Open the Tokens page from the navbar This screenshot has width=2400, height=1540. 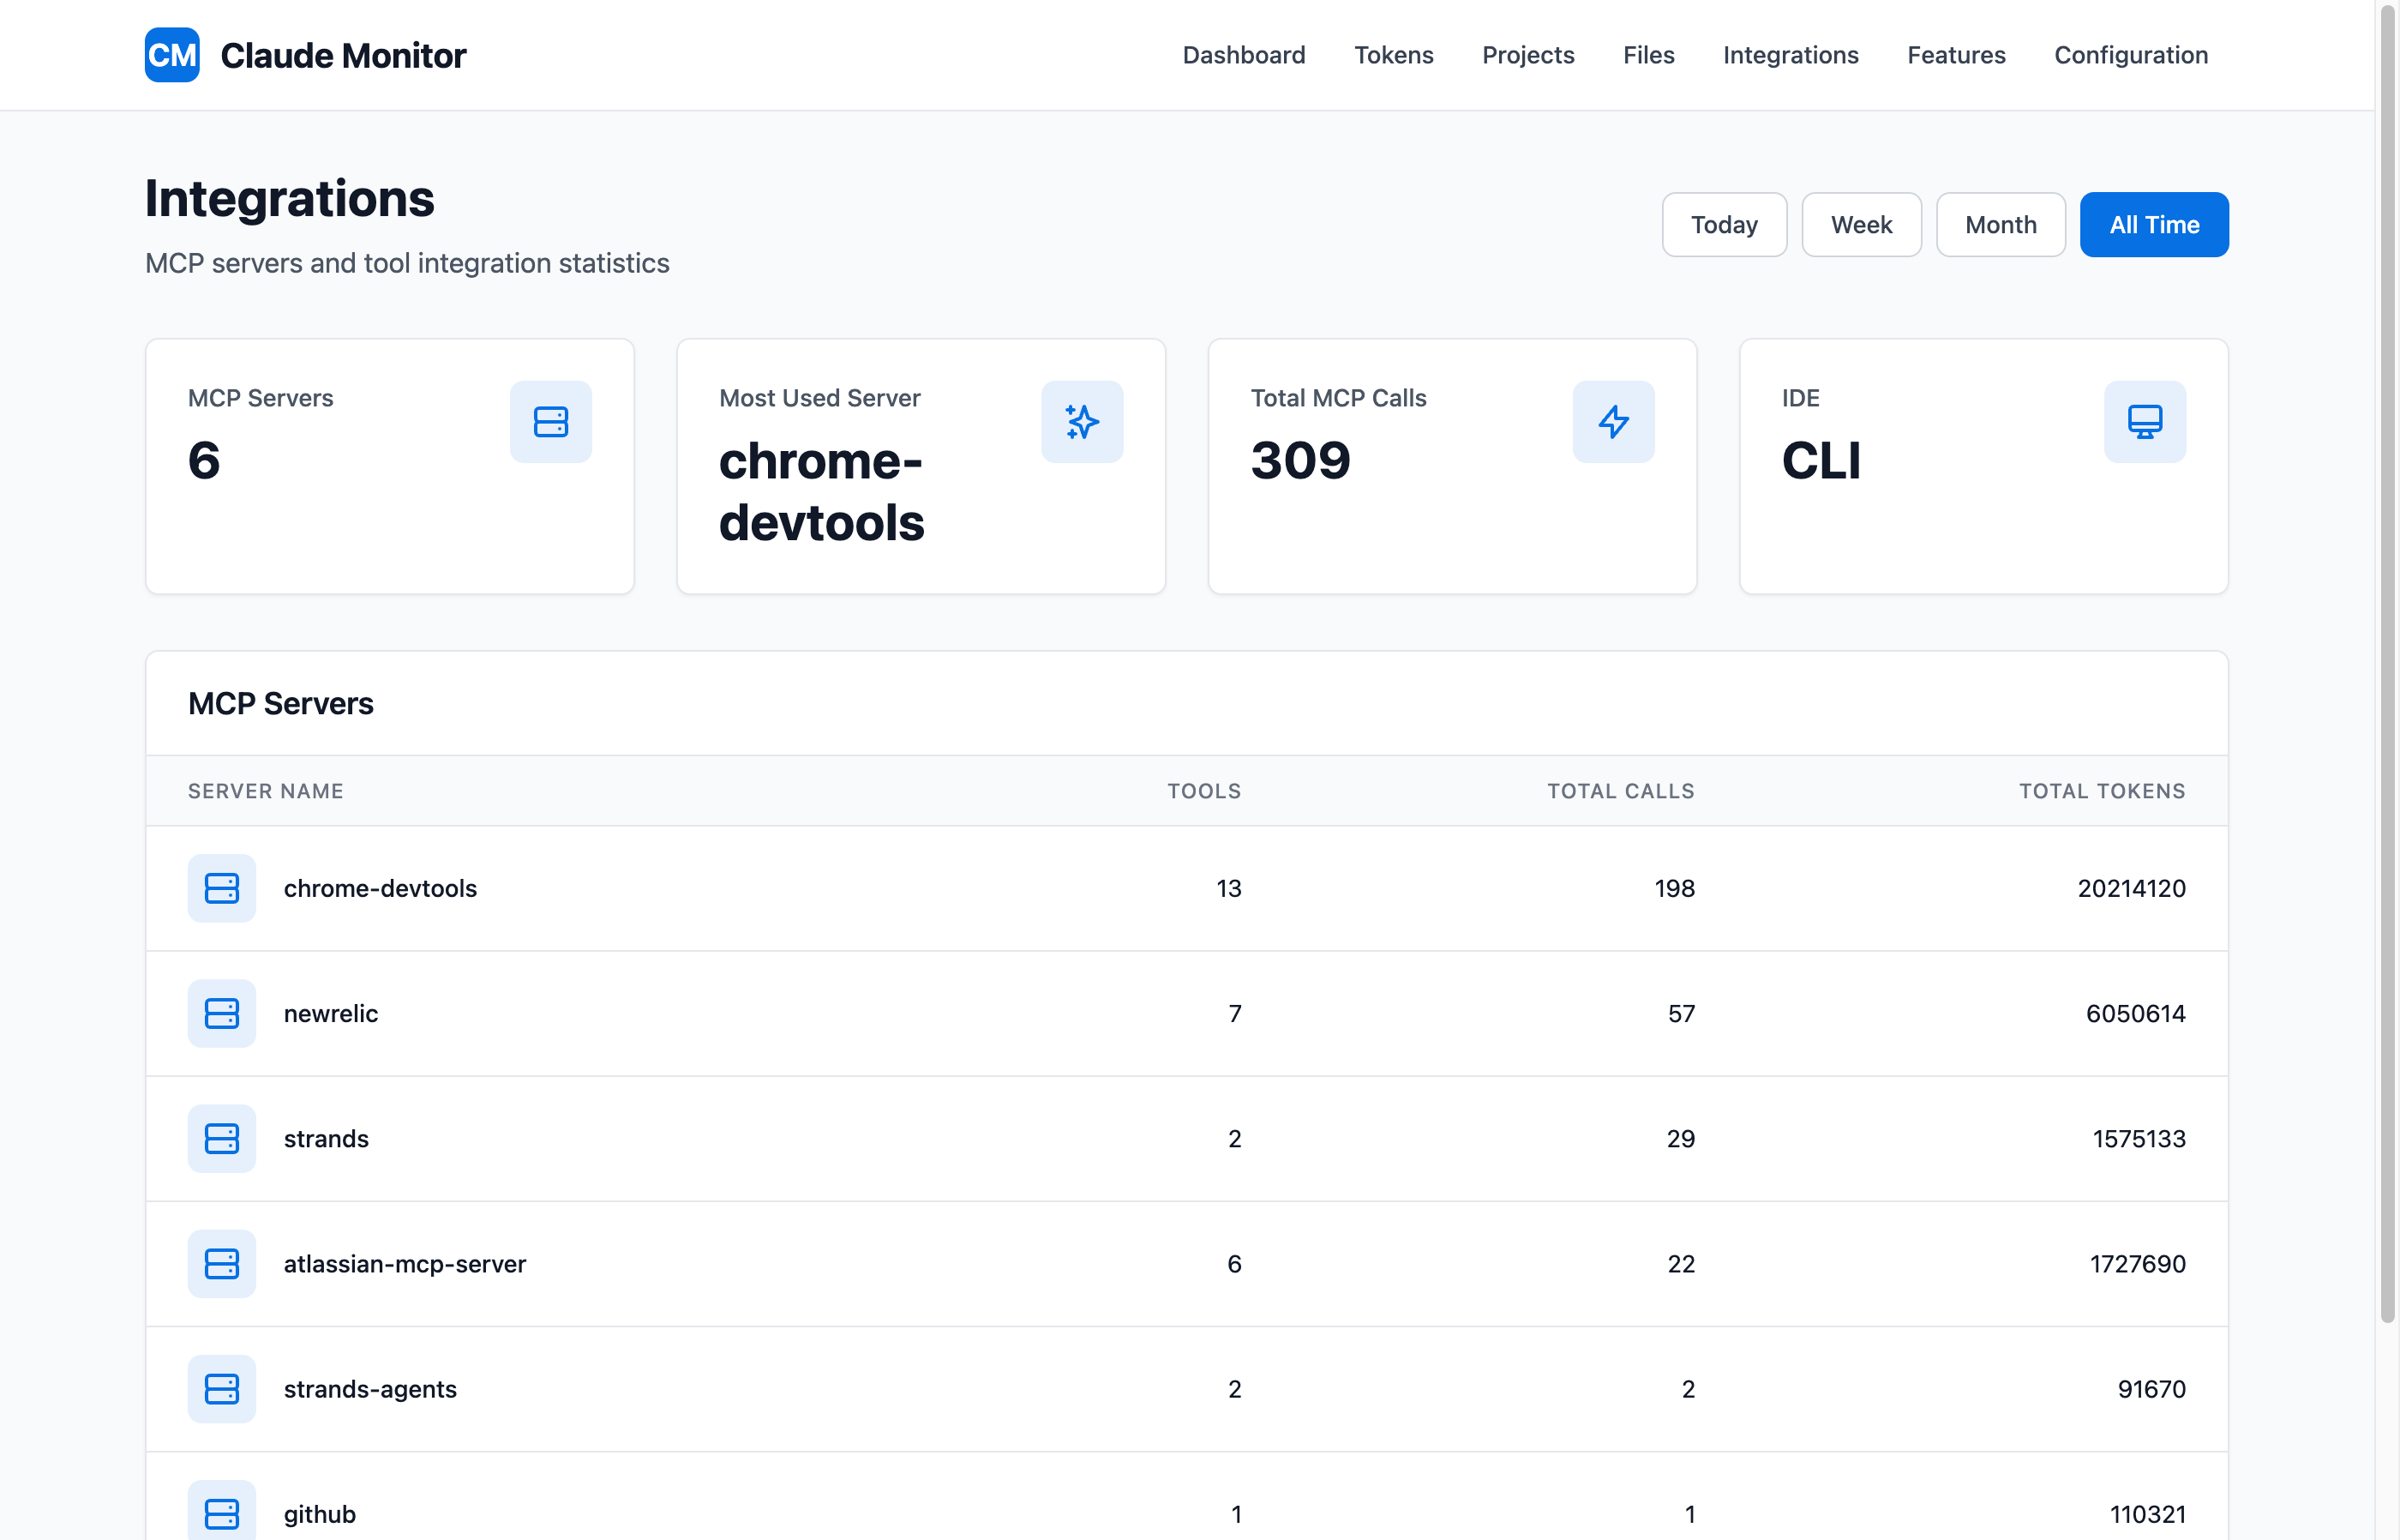click(1394, 55)
